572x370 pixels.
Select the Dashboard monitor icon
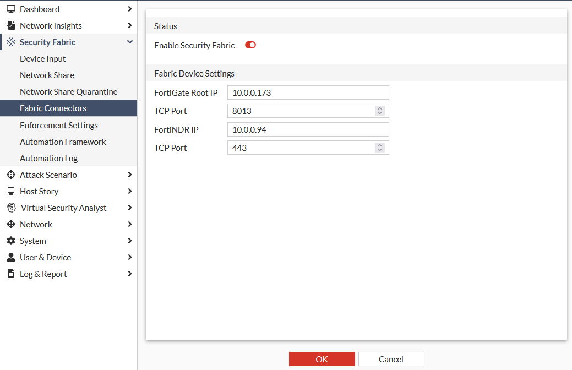[x=11, y=9]
